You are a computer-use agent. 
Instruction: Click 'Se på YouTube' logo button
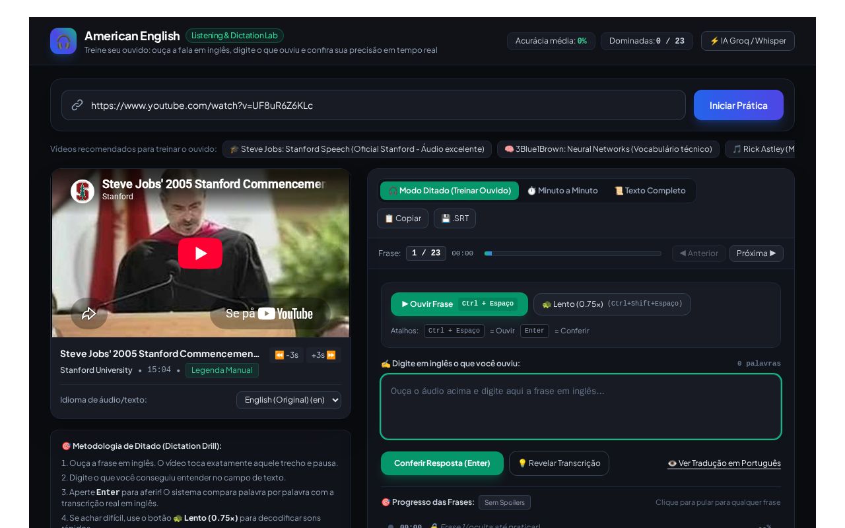(270, 313)
